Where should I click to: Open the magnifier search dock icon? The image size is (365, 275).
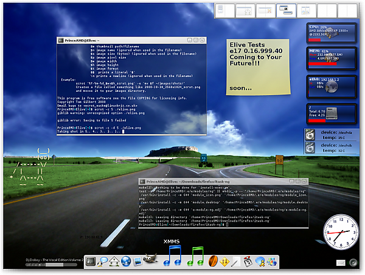click(x=103, y=262)
